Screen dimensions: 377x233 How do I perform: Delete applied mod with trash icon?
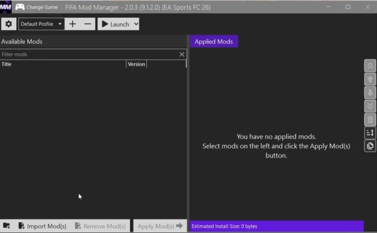(x=370, y=119)
